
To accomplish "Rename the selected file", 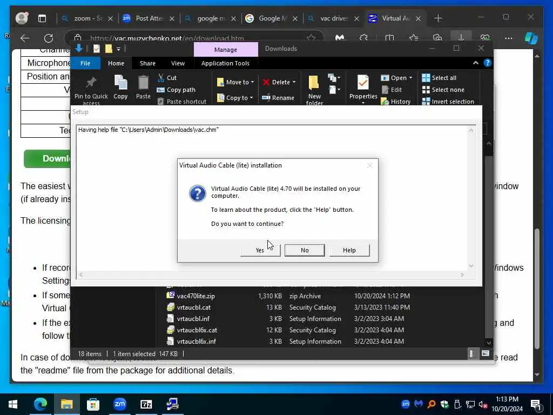I will [278, 98].
